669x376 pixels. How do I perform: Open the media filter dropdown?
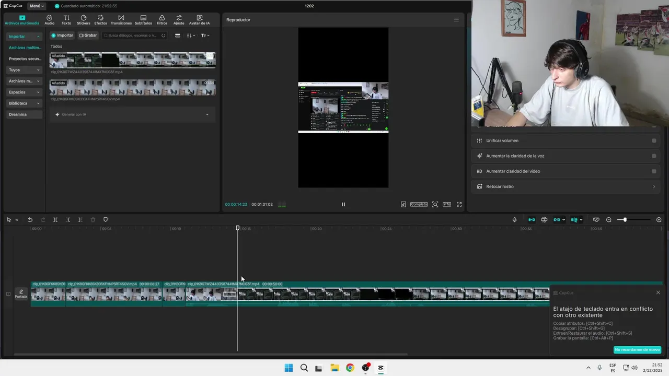pos(205,36)
